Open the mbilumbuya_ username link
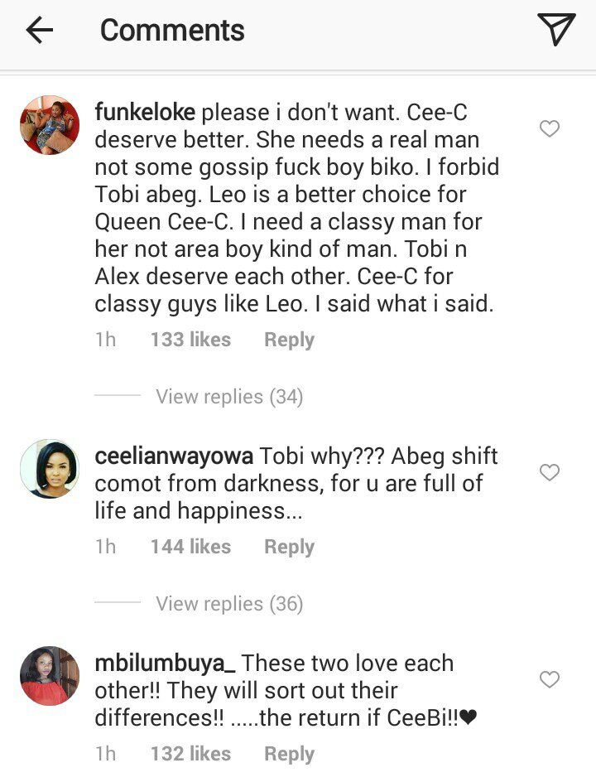This screenshot has height=782, width=596. pyautogui.click(x=166, y=663)
